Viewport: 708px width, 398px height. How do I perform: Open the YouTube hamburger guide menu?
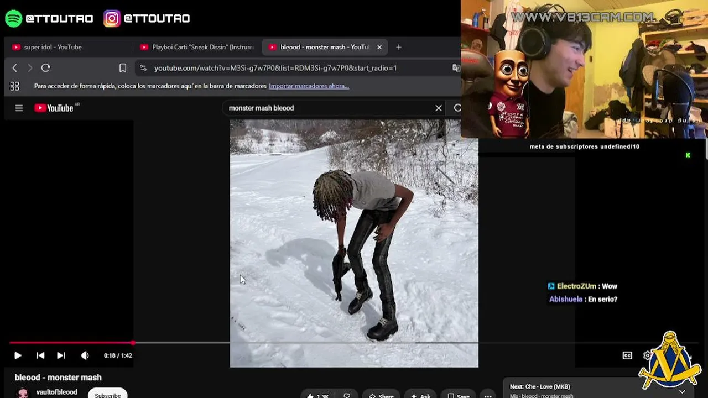pyautogui.click(x=19, y=108)
